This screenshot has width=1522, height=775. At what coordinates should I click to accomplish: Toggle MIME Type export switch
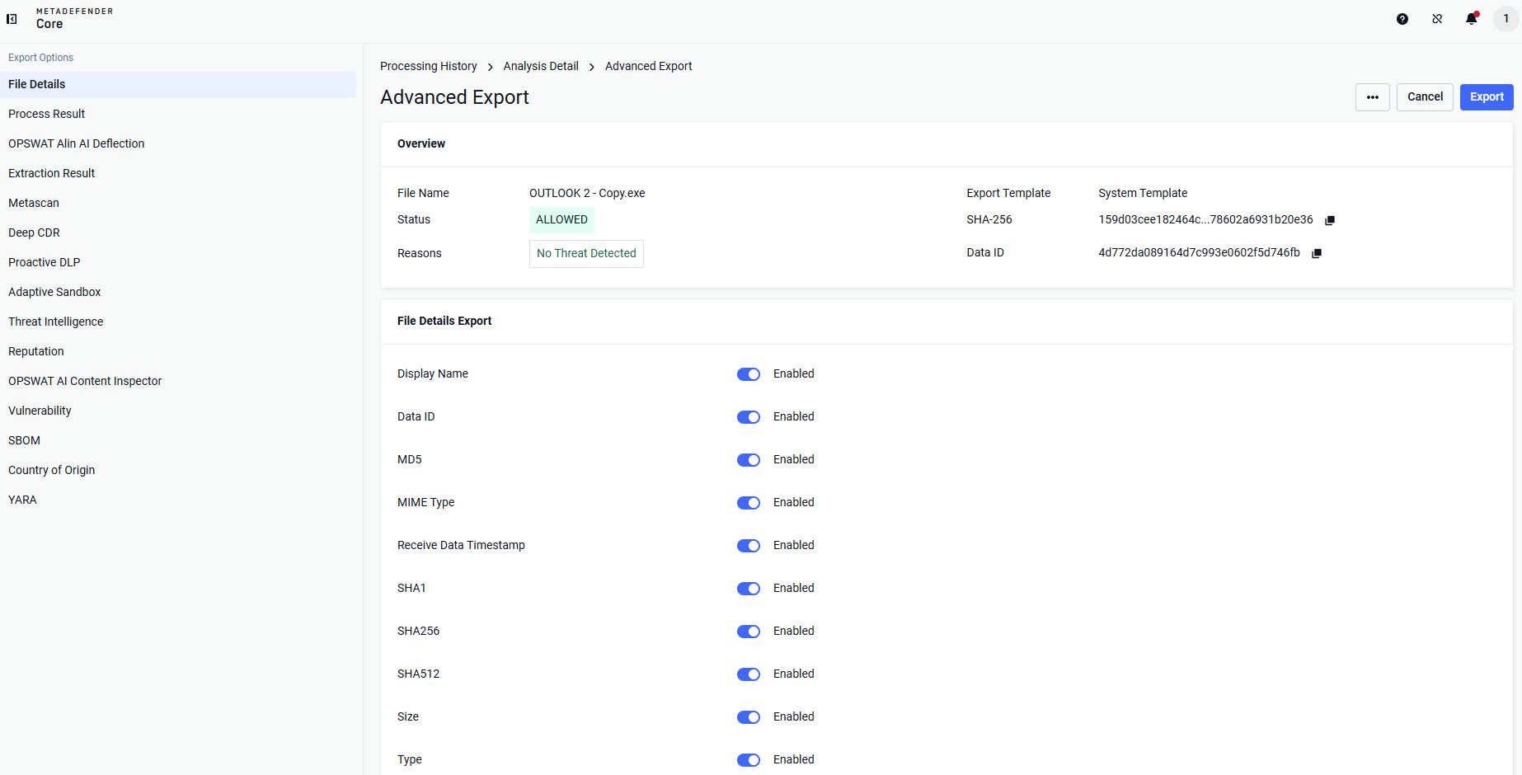(x=749, y=503)
